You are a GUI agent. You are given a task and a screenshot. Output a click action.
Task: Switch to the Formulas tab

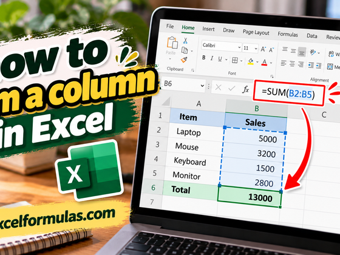288,34
